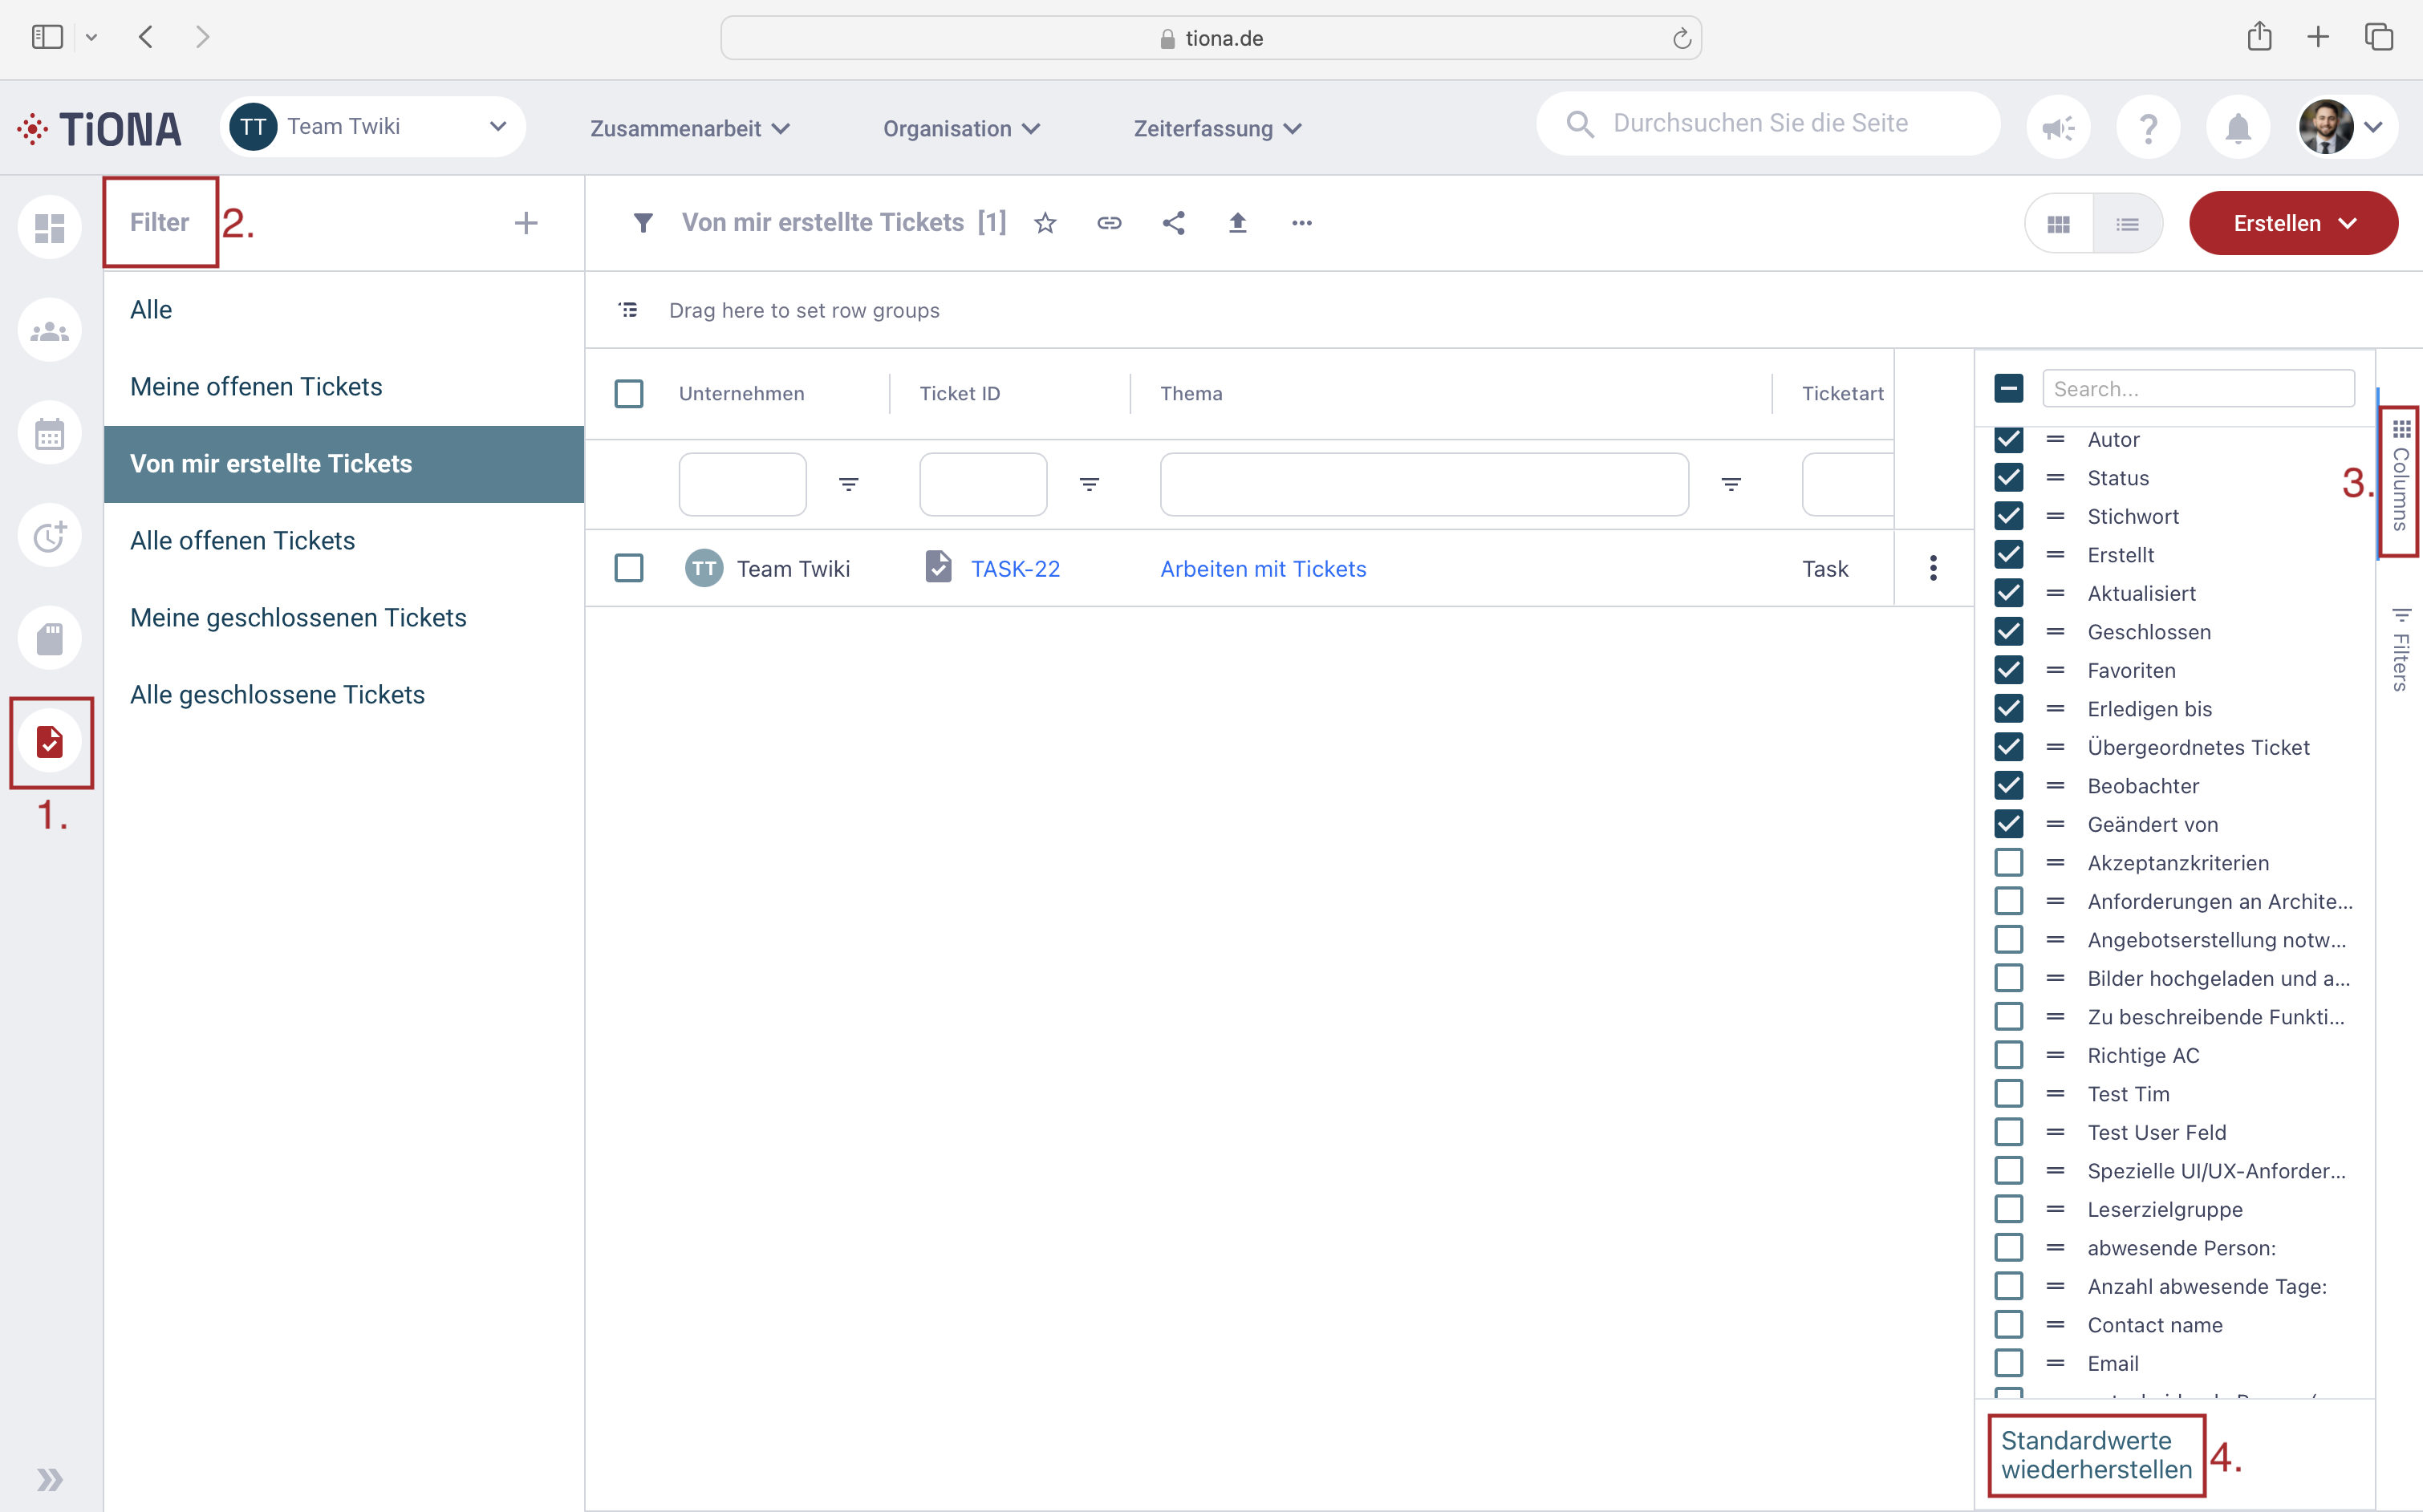
Task: Open the TASK-22 ticket link
Action: 1015,569
